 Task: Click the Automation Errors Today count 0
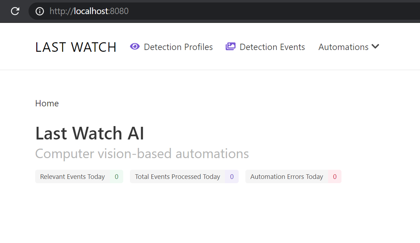point(335,176)
